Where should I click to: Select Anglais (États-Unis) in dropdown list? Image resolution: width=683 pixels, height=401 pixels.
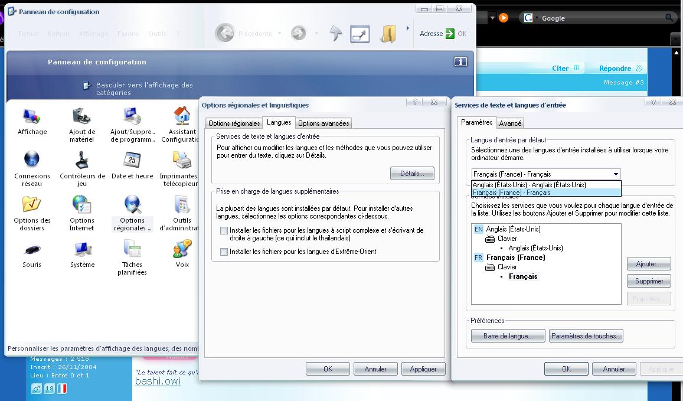[x=529, y=185]
